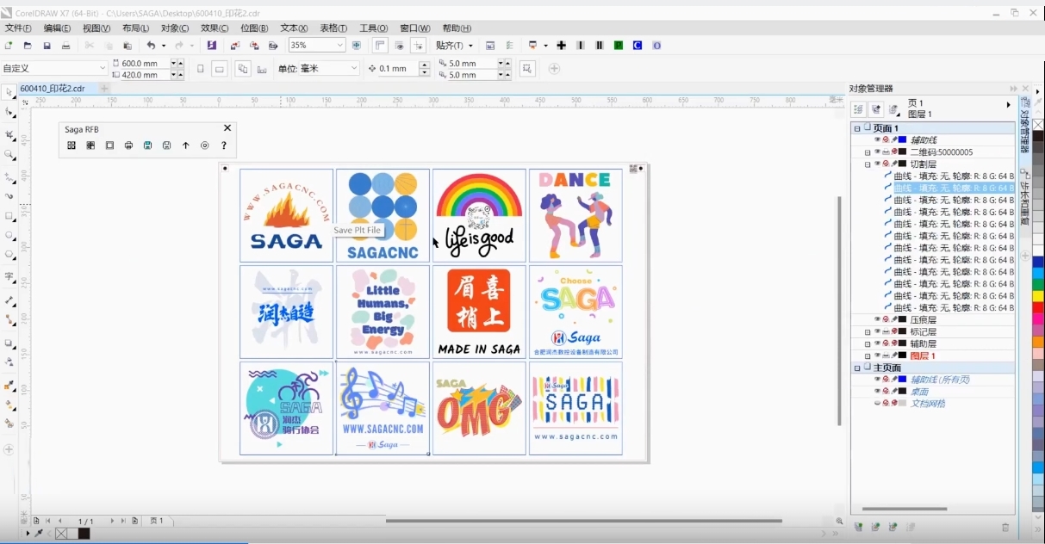This screenshot has height=544, width=1045.
Task: Toggle visibility eye of 标记层 layer
Action: point(878,331)
